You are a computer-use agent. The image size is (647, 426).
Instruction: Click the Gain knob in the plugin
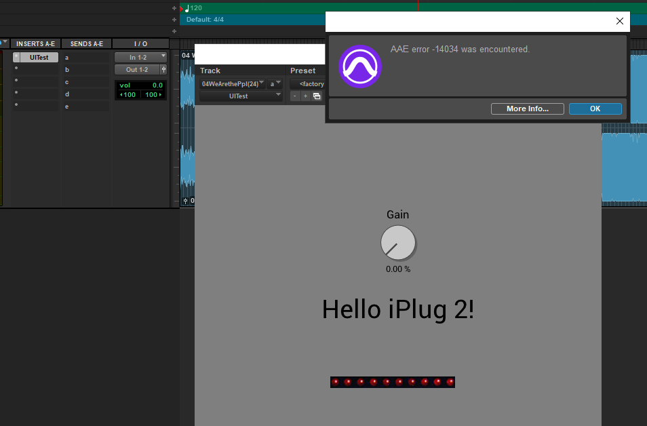[398, 242]
